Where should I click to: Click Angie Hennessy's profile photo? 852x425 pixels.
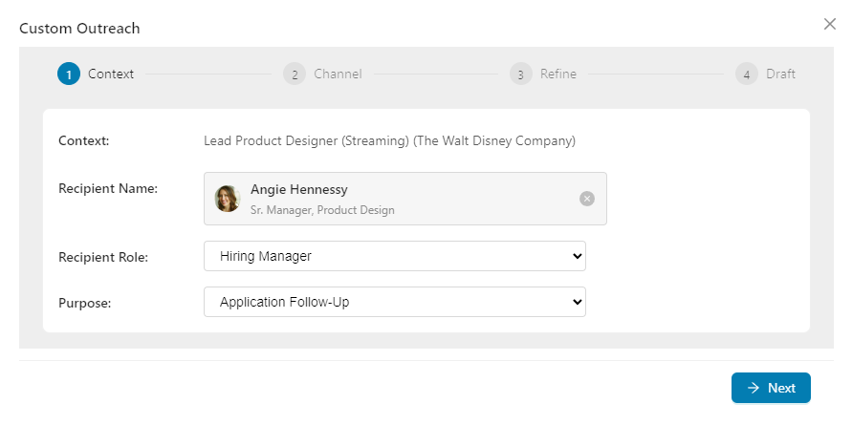click(x=228, y=199)
